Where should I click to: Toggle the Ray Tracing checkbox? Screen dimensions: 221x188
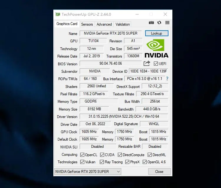point(102,162)
